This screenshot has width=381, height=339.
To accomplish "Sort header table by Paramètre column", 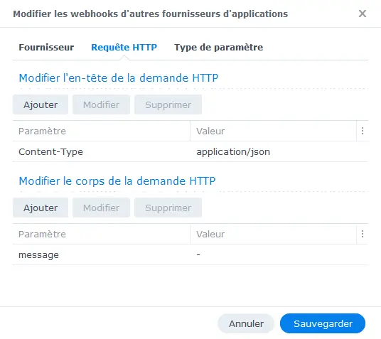I will pos(102,131).
